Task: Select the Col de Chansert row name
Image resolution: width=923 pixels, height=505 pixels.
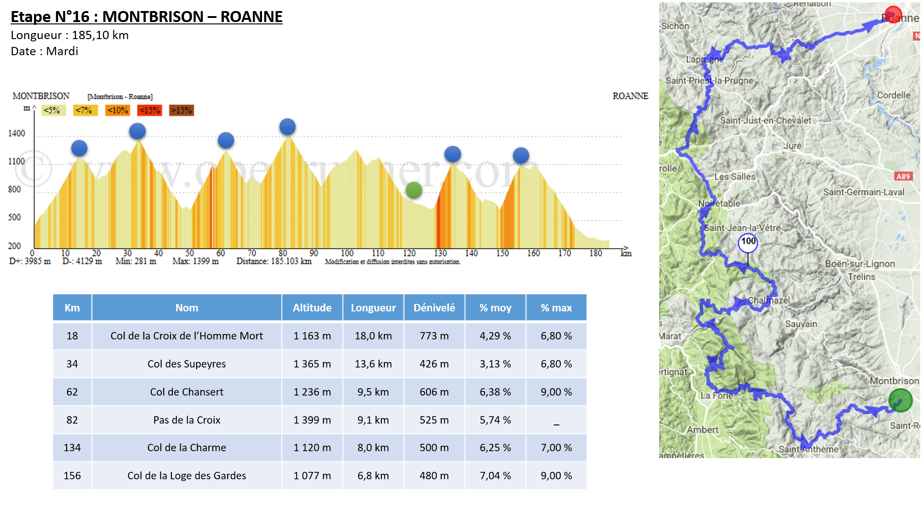Action: pos(187,392)
